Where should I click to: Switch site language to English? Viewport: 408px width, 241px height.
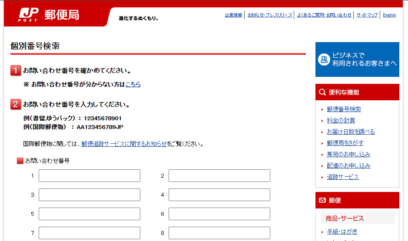tap(389, 15)
